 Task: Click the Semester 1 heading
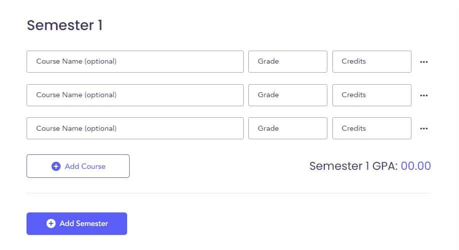point(65,25)
